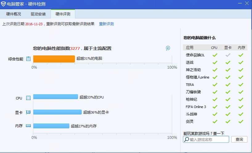Click the CPU checkmark for 使命召唤OL

(215, 55)
